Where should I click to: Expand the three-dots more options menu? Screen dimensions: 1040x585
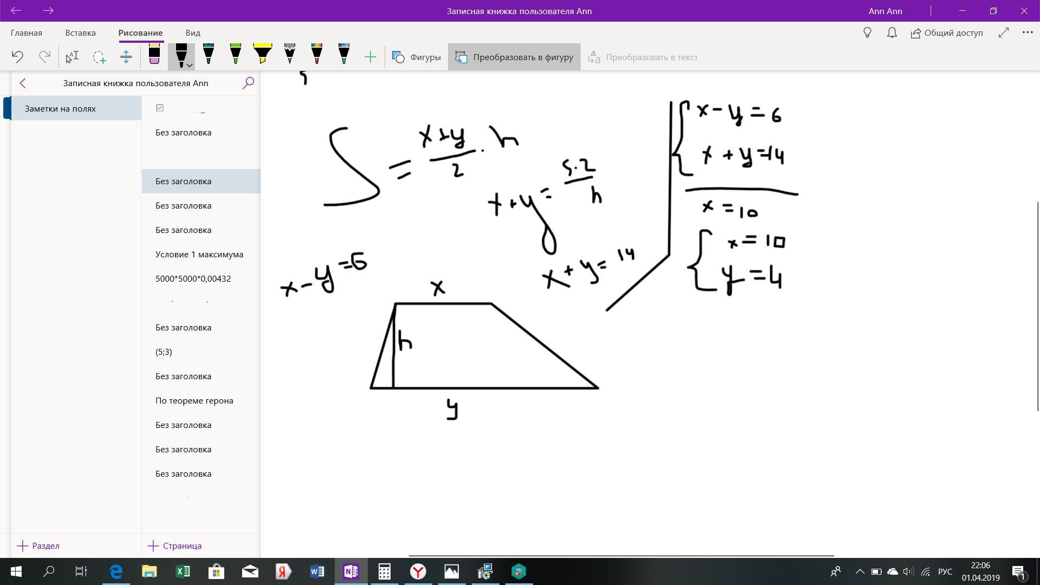1027,33
